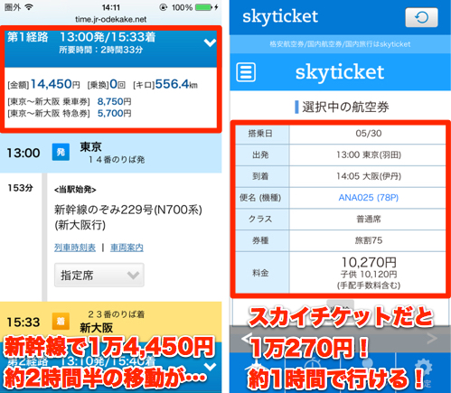Tap the orange 着 arrival badge

(61, 322)
